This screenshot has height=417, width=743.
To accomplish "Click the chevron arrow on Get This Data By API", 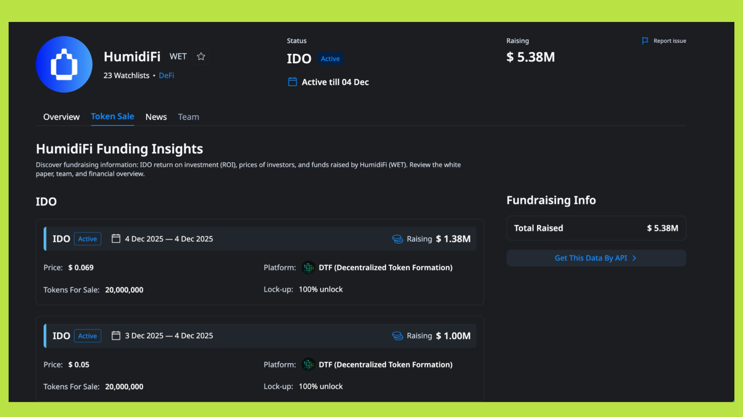I will [634, 258].
